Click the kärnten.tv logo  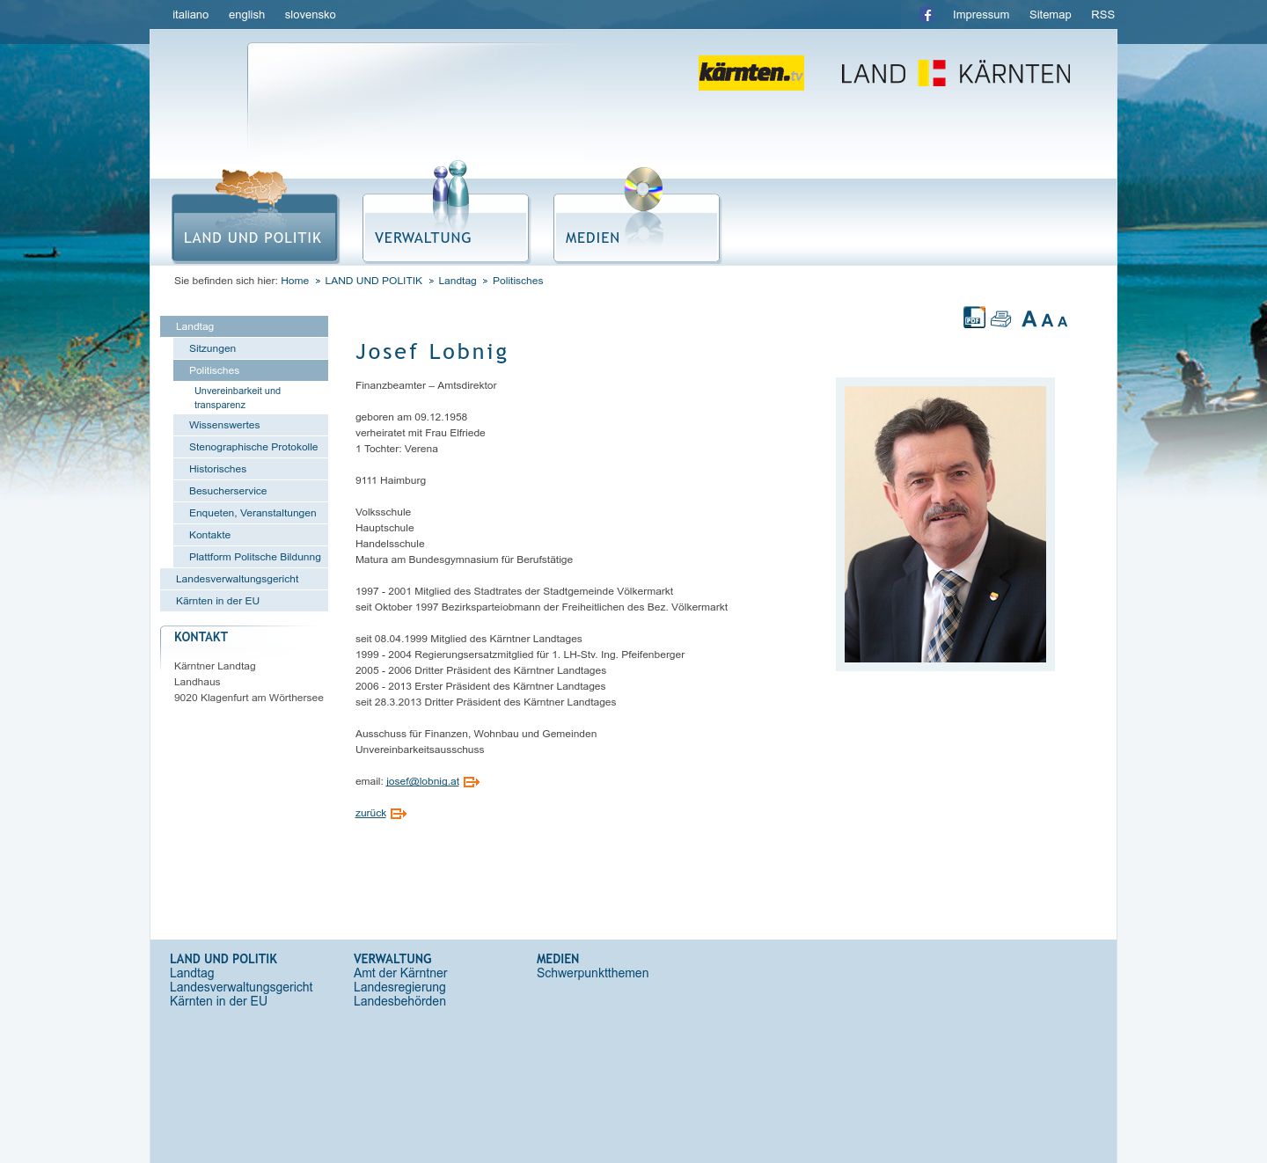click(x=751, y=73)
